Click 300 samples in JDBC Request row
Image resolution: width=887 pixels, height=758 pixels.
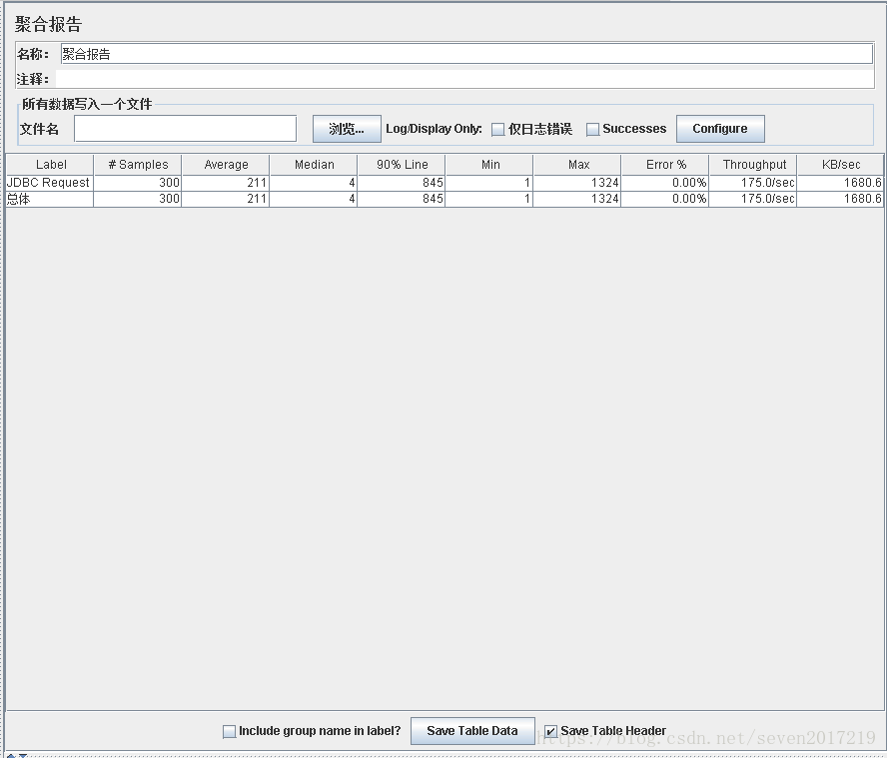(x=138, y=183)
